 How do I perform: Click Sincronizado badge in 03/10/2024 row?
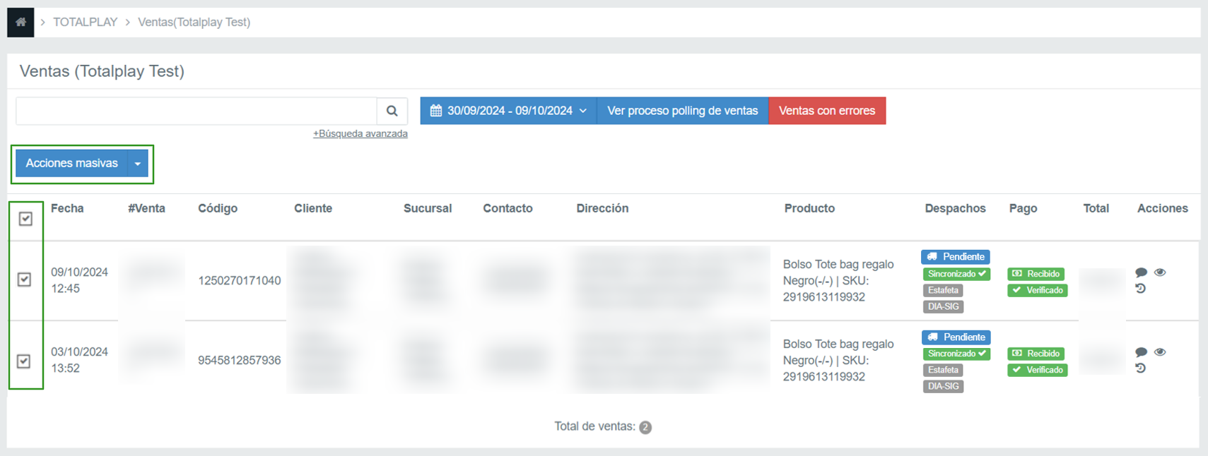(956, 354)
